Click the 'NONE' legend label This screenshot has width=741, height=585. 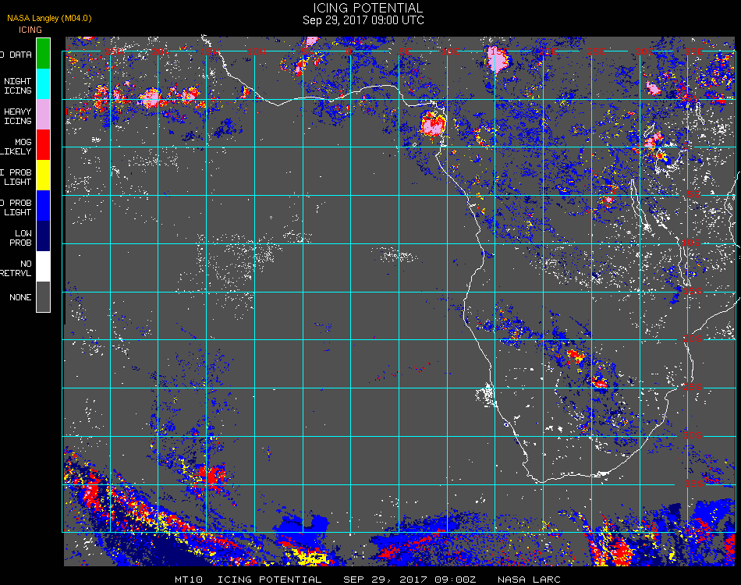tap(20, 297)
